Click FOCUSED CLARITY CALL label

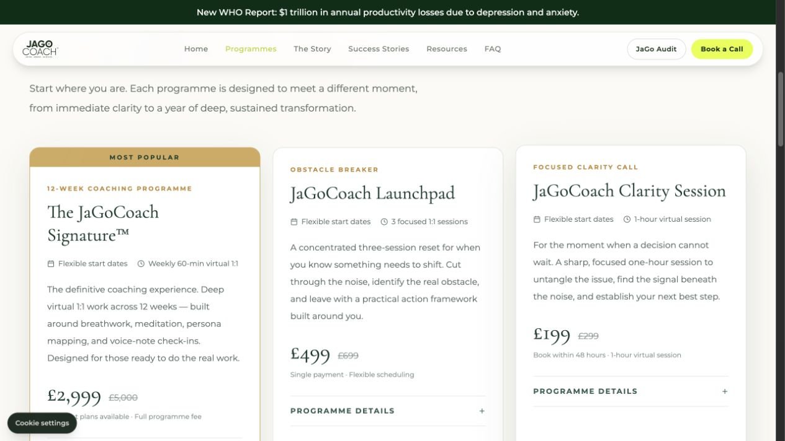tap(586, 167)
